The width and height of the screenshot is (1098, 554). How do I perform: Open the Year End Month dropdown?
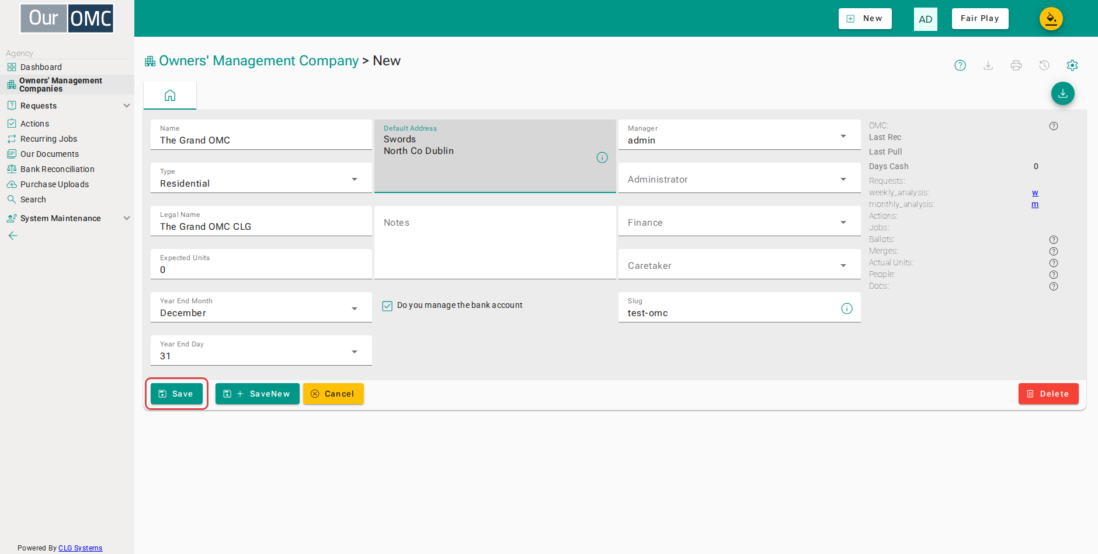coord(261,307)
